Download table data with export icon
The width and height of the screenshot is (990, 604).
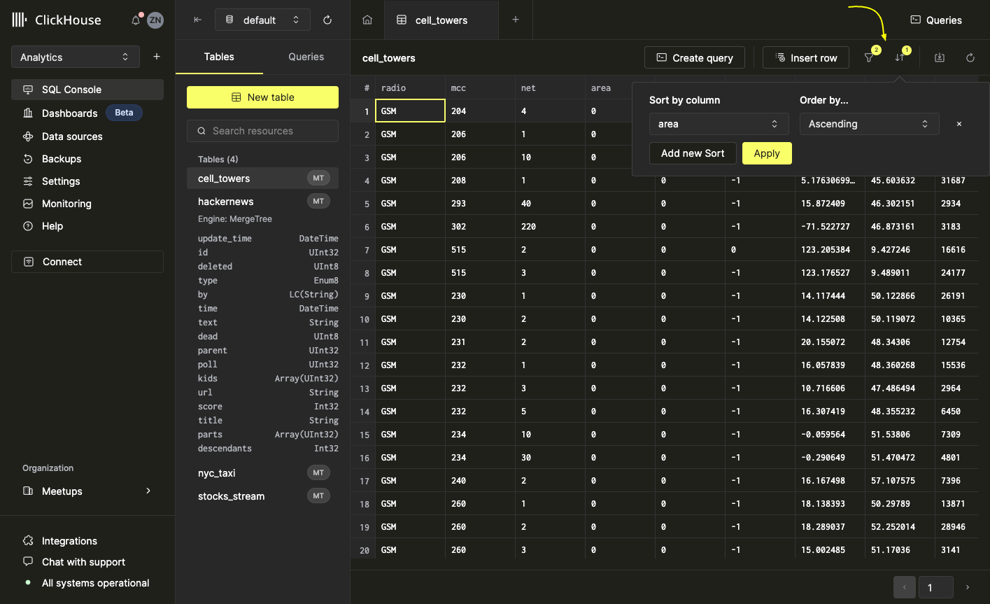coord(940,58)
